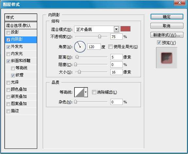Uncheck the 预览 preview checkbox
The width and height of the screenshot is (188, 154).
tap(159, 42)
